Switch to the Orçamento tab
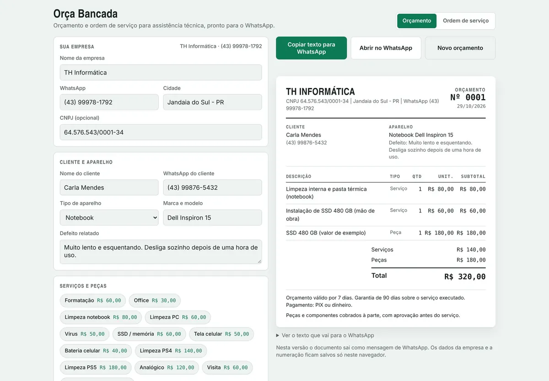Image resolution: width=549 pixels, height=381 pixels. click(x=417, y=21)
